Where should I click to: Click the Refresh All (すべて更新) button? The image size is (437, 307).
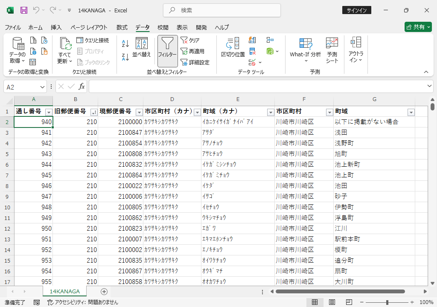click(65, 50)
